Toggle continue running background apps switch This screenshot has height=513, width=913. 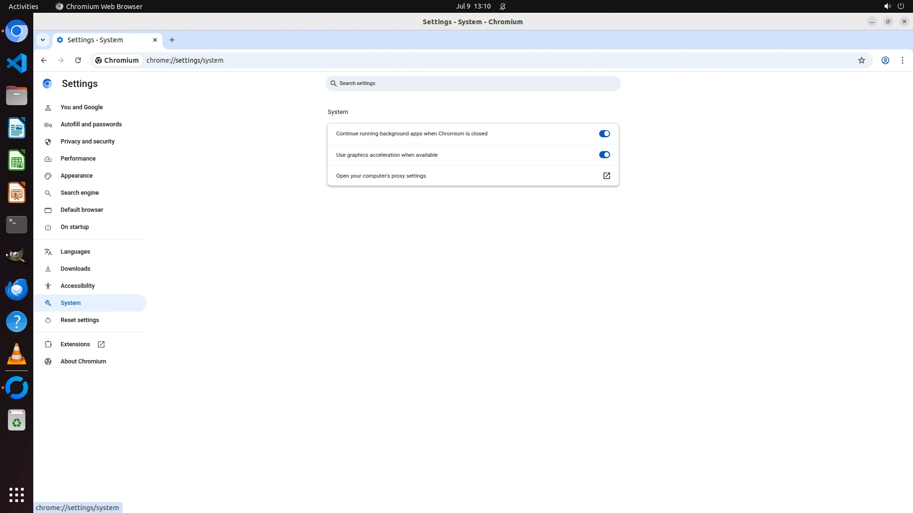click(604, 133)
